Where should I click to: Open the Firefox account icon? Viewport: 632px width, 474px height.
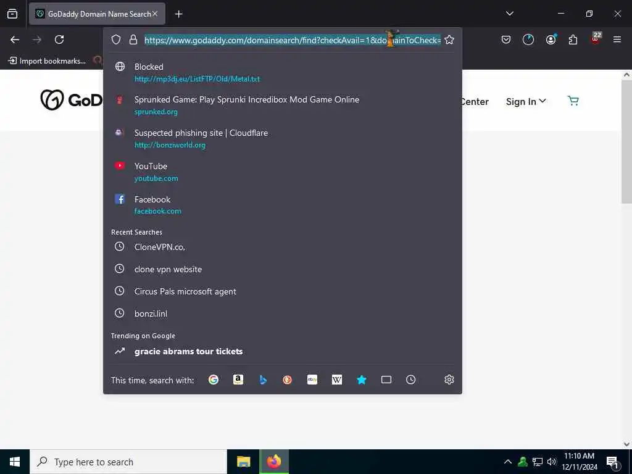(551, 39)
